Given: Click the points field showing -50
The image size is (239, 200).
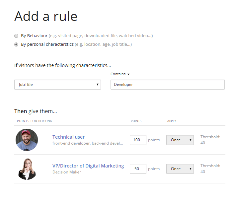Looking at the screenshot, I should point(138,169).
